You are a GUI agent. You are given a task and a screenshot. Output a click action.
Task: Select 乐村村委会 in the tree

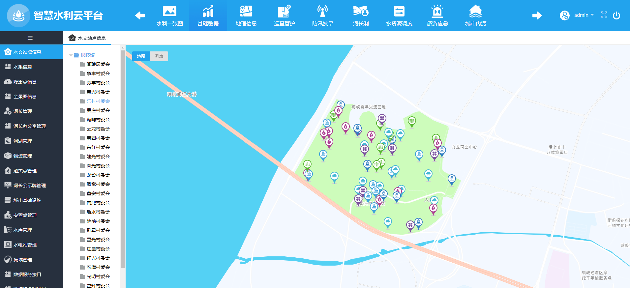[98, 101]
